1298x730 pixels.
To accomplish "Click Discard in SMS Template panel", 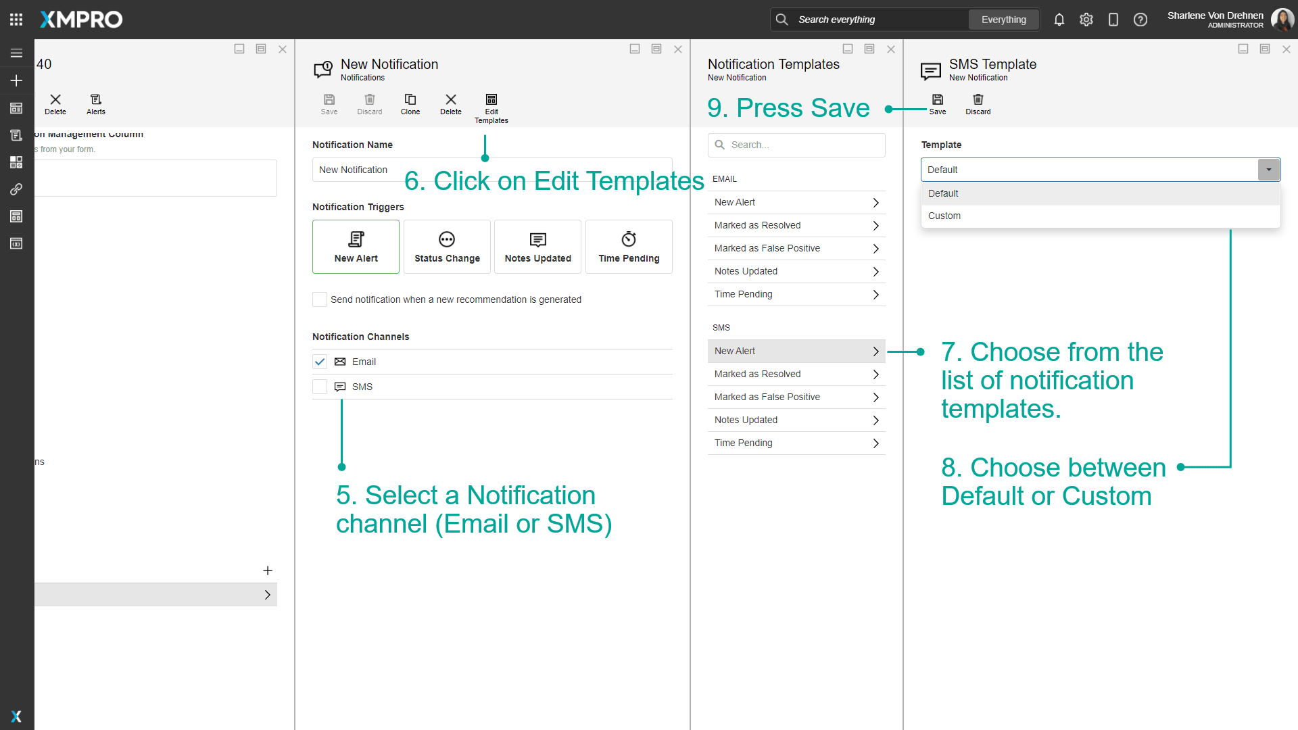I will click(x=978, y=100).
